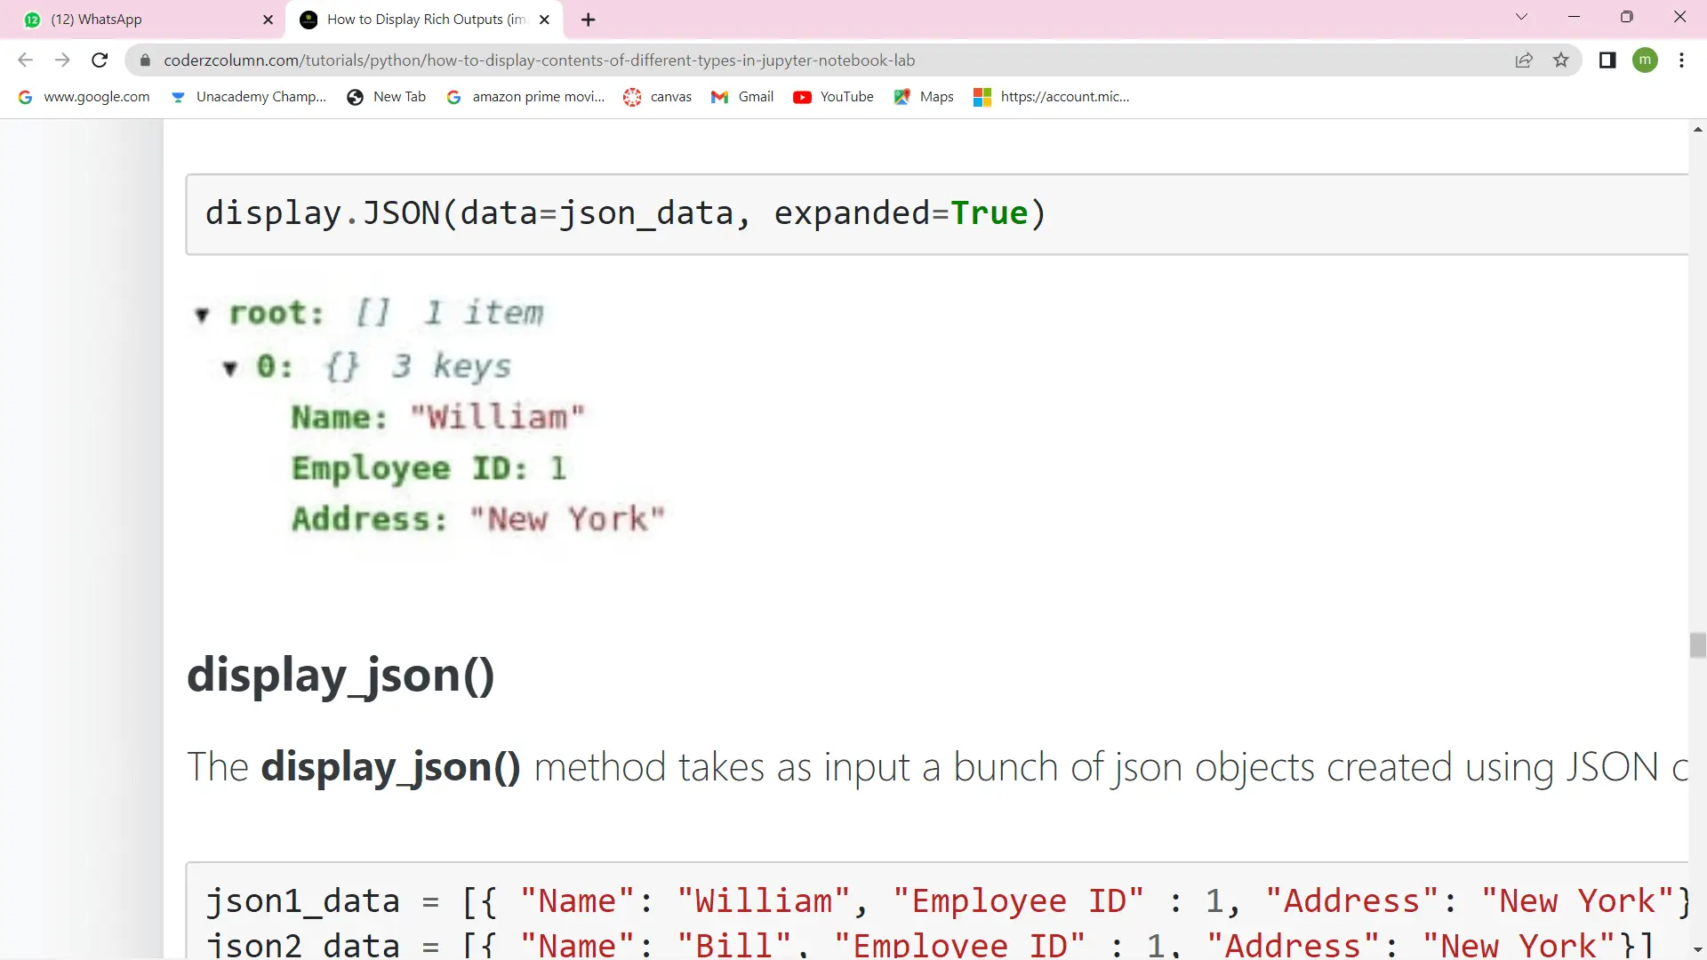Click the Maps bookmark icon
Viewport: 1707px width, 960px height.
(x=902, y=96)
